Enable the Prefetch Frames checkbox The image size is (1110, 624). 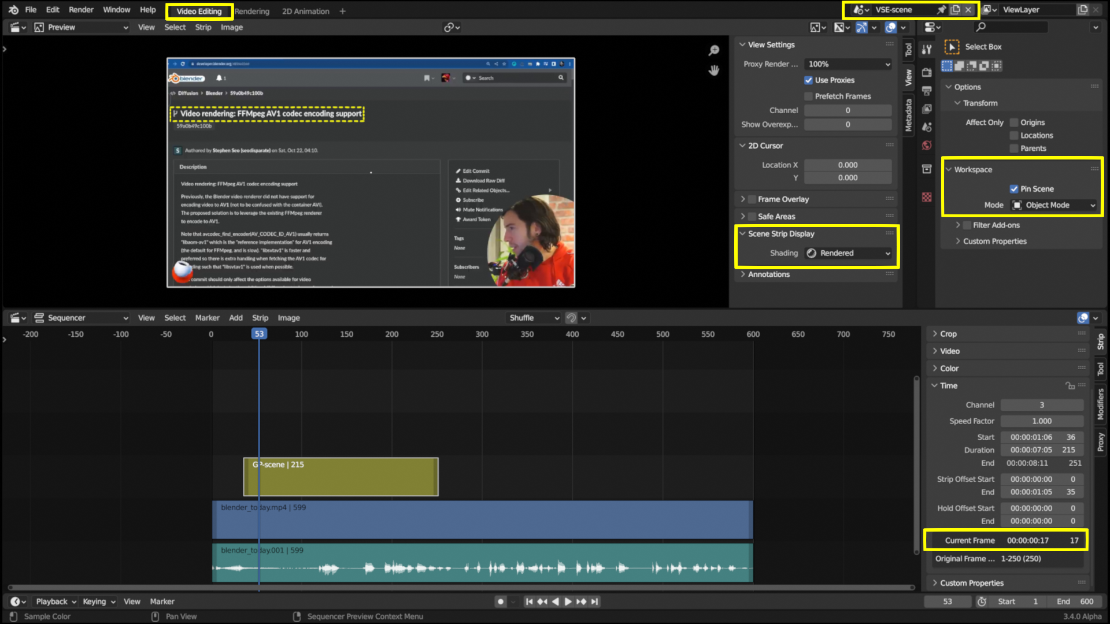point(808,96)
